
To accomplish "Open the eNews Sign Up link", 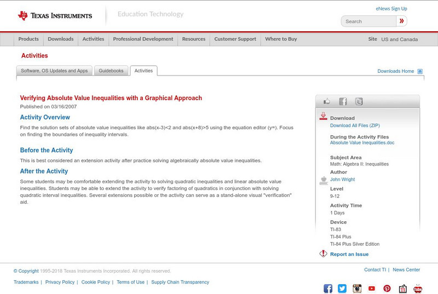I will click(x=391, y=9).
